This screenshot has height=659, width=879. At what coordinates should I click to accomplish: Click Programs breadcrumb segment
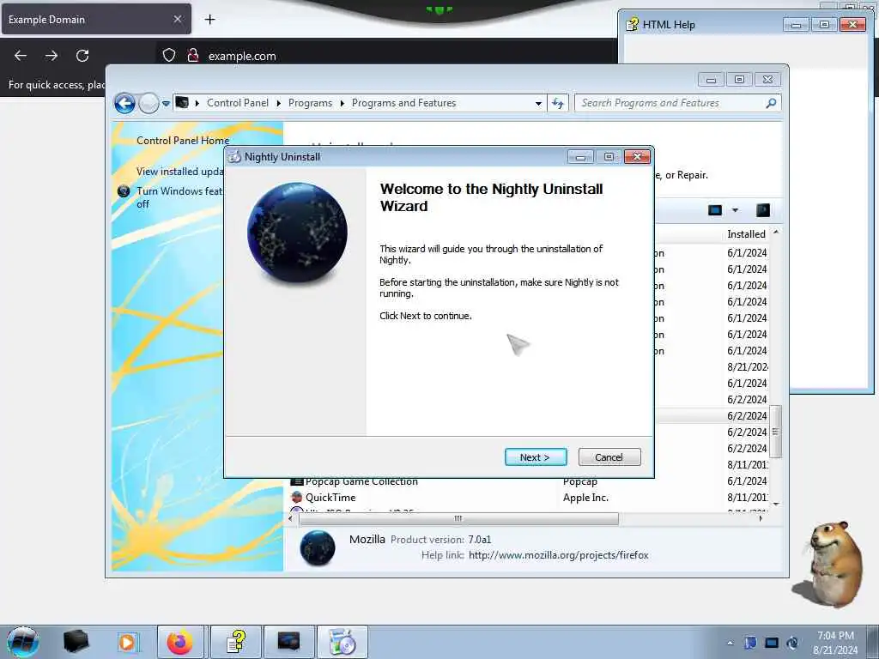(310, 103)
